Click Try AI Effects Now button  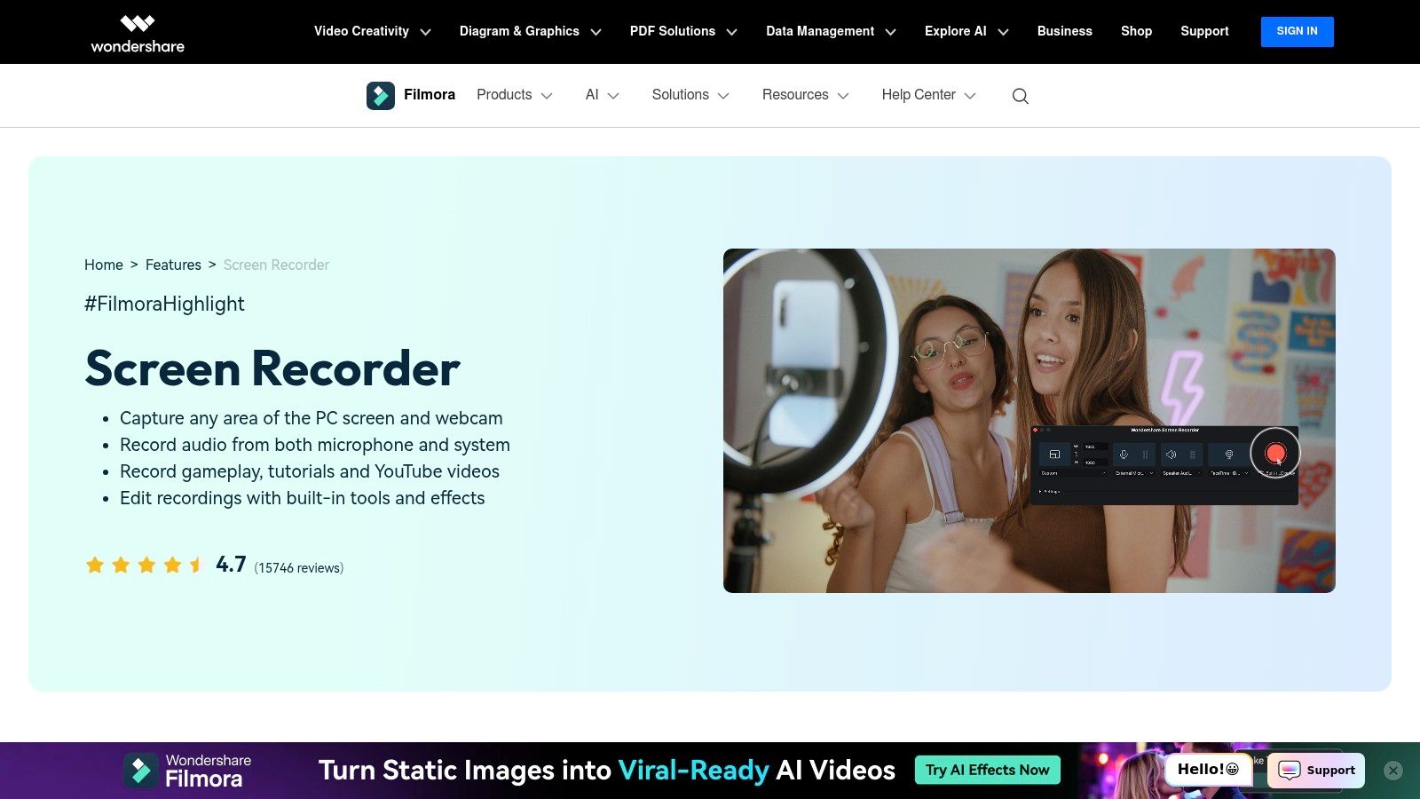pos(987,770)
